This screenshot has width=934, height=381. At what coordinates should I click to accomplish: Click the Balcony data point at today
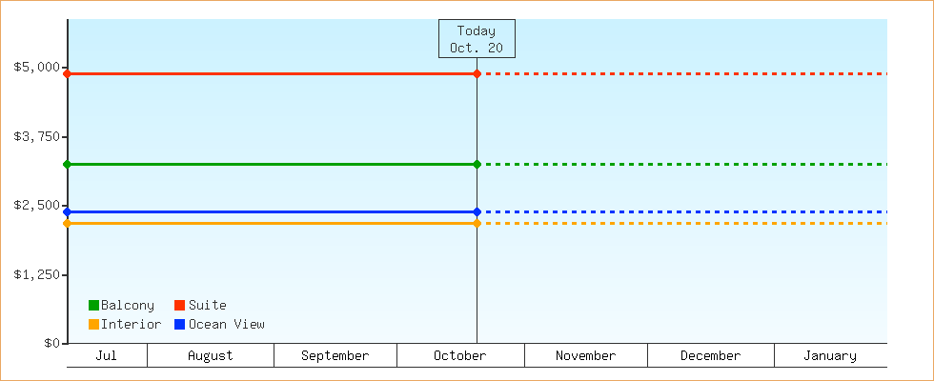(x=477, y=164)
